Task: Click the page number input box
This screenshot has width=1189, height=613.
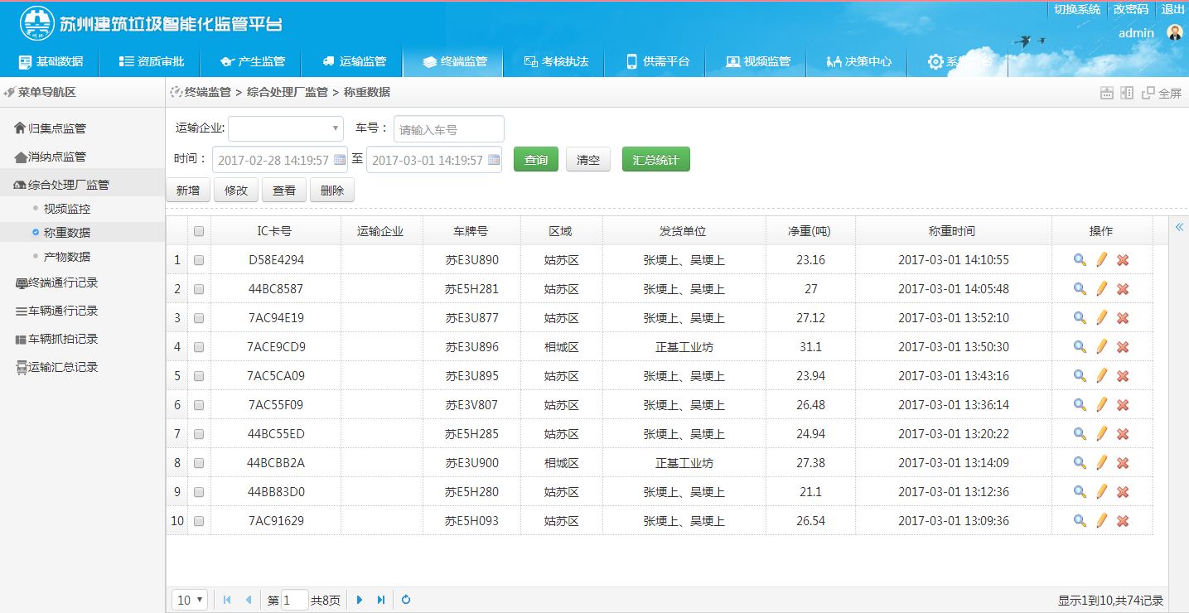Action: [x=295, y=600]
